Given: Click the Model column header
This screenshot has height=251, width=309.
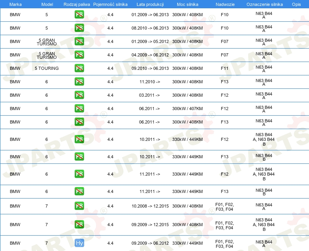Looking at the screenshot, I should [47, 4].
